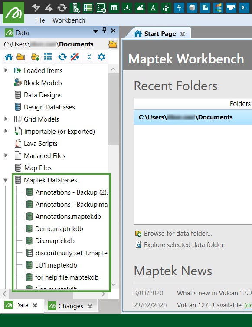The image size is (252, 327).
Task: Open the green document search tool icon
Action: coord(75,8)
